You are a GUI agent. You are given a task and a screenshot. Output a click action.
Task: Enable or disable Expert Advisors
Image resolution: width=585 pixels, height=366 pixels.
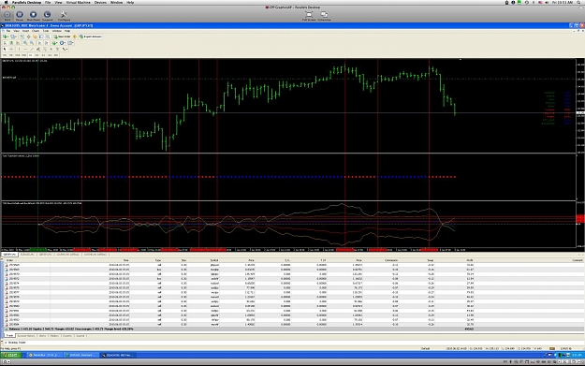point(91,37)
